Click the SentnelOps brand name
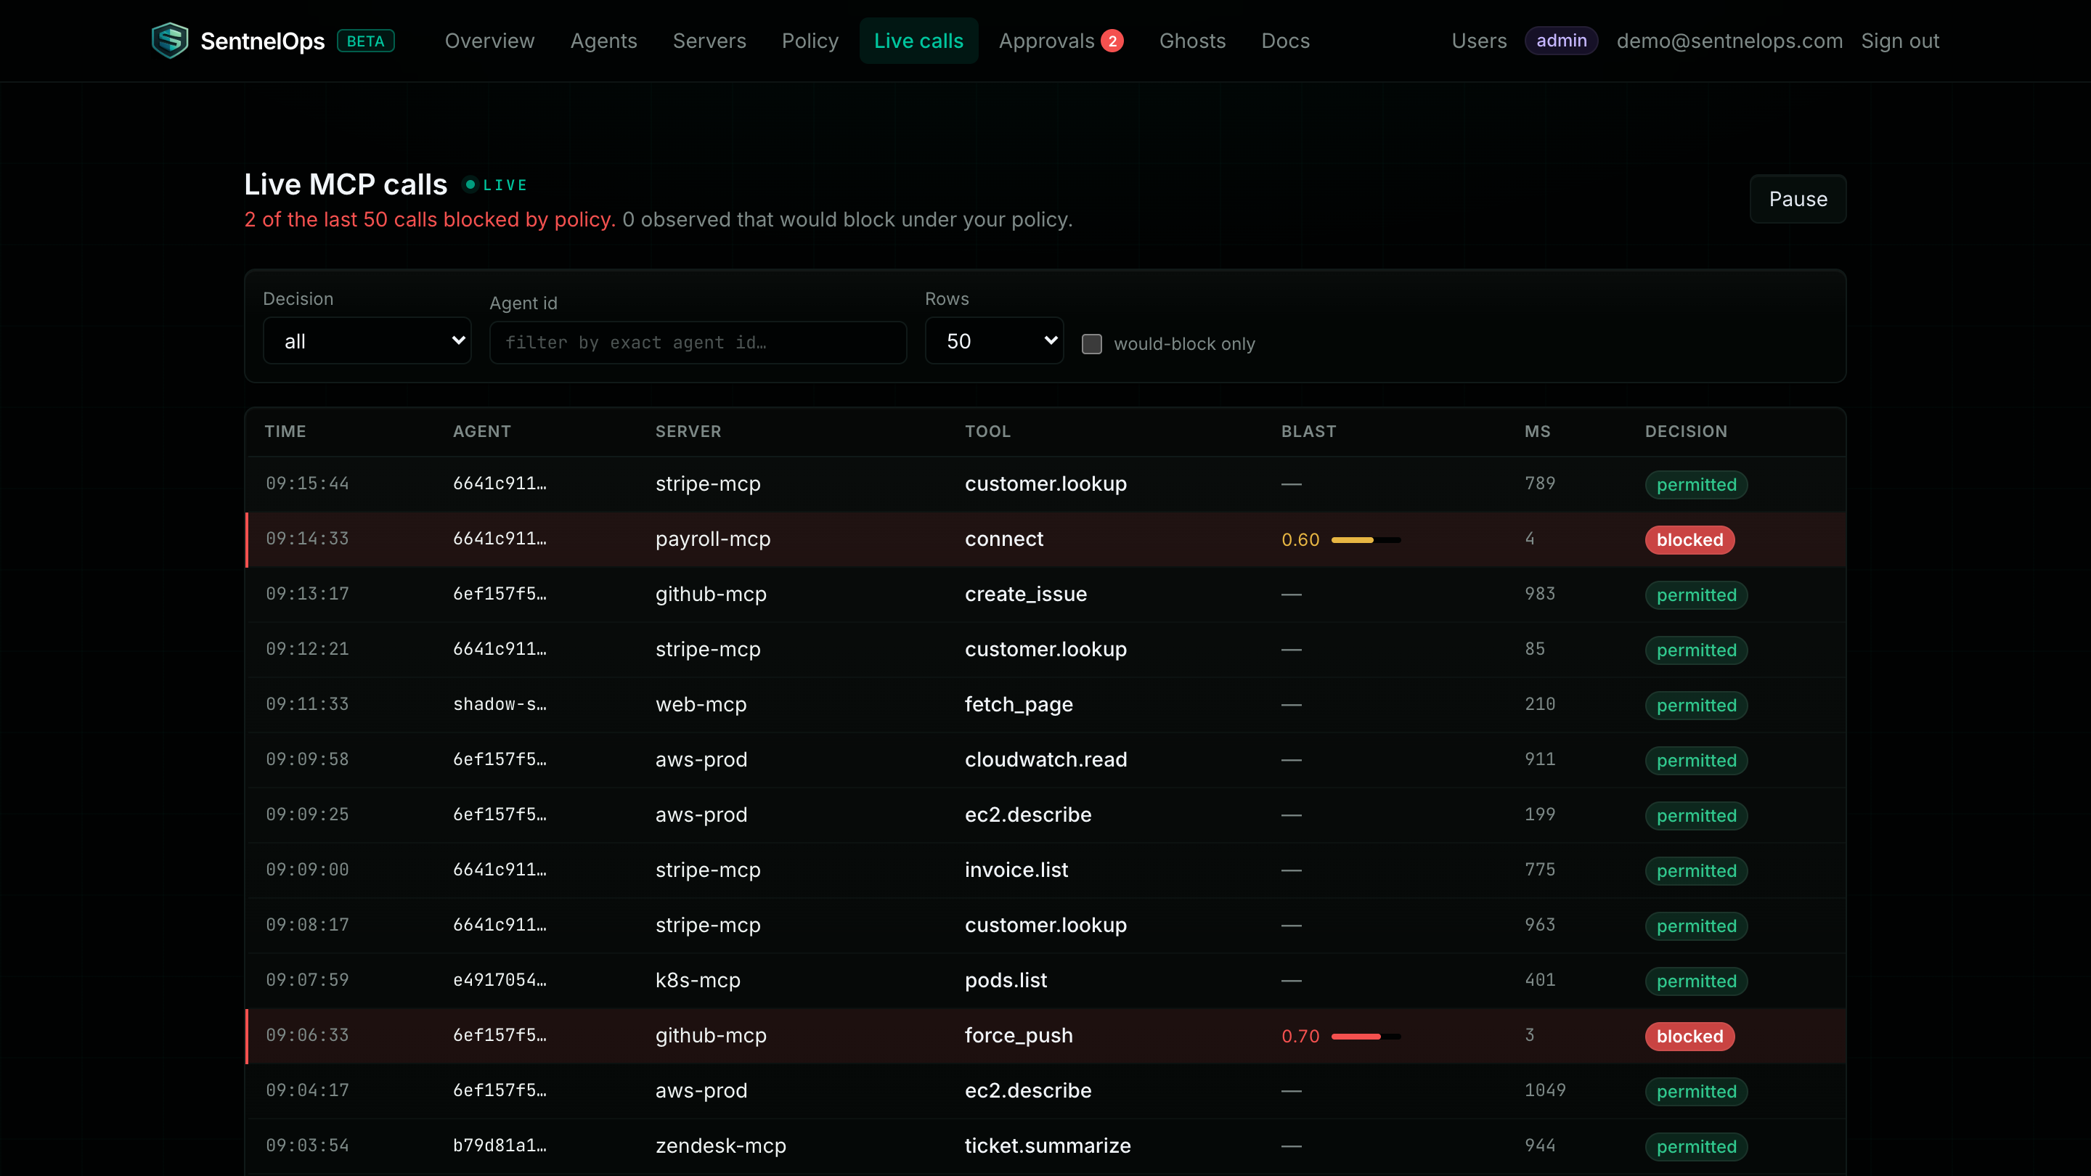 pyautogui.click(x=262, y=41)
